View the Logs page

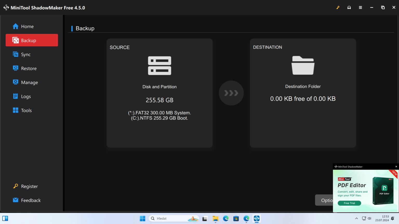(26, 96)
